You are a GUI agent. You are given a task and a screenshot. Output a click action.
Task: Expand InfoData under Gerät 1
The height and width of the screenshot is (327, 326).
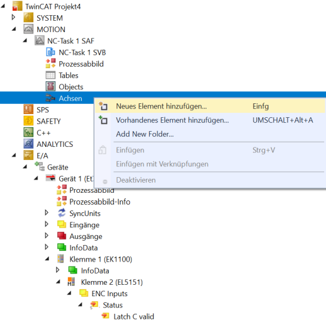(47, 247)
